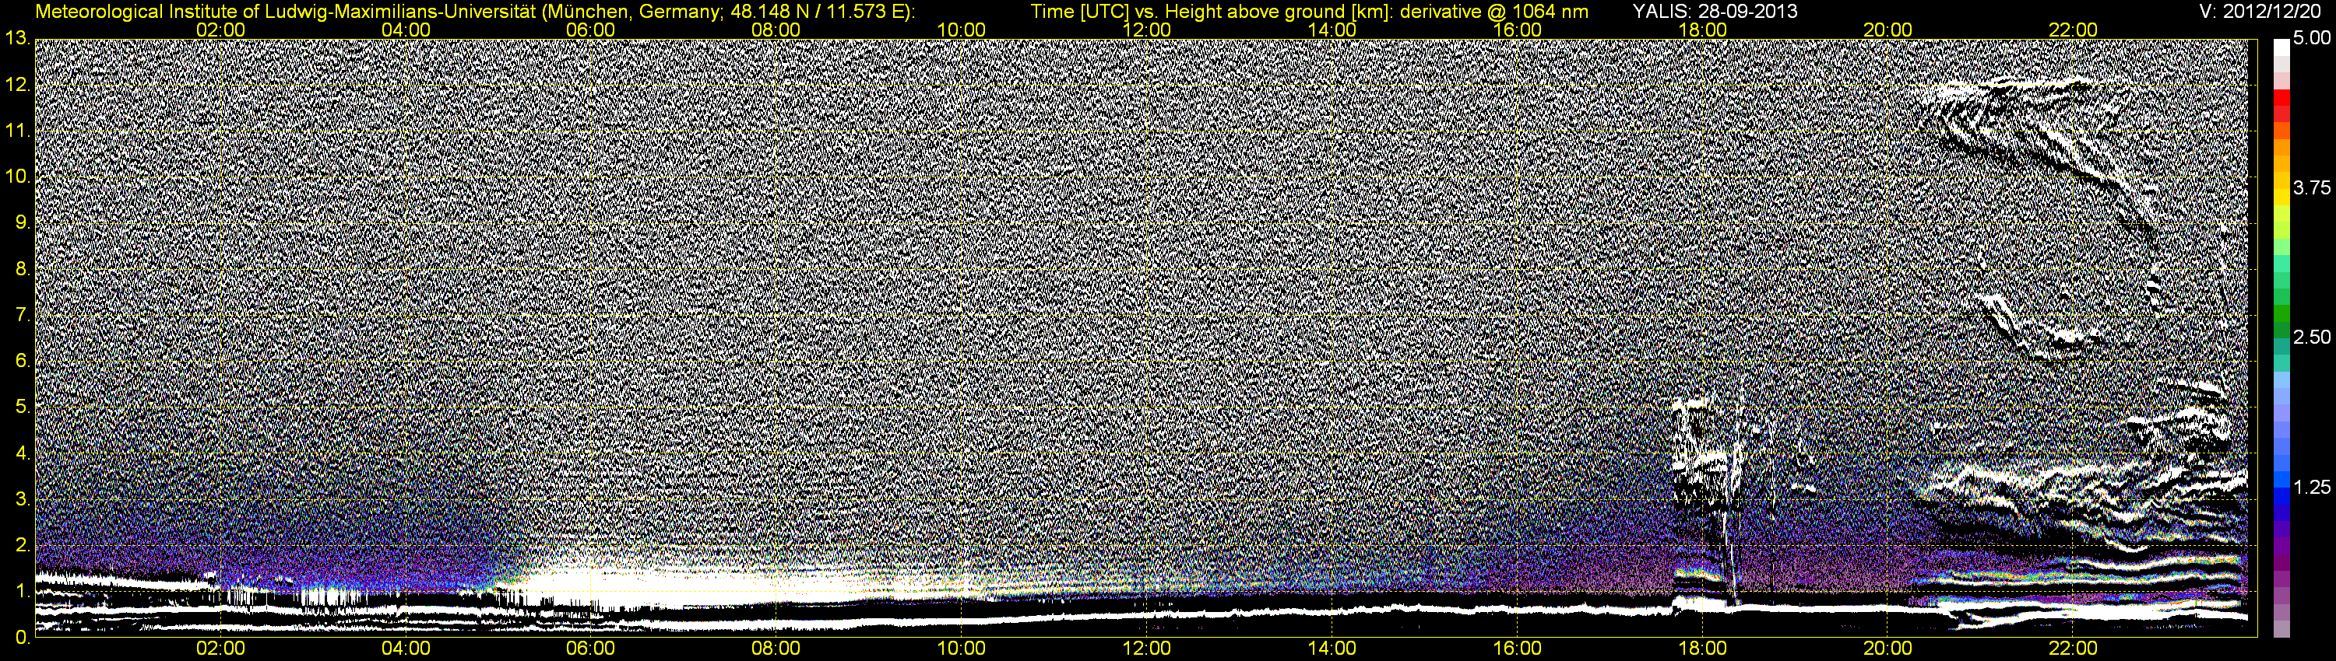Click the 3 km height axis label
Image resolution: width=2336 pixels, height=661 pixels.
[23, 500]
